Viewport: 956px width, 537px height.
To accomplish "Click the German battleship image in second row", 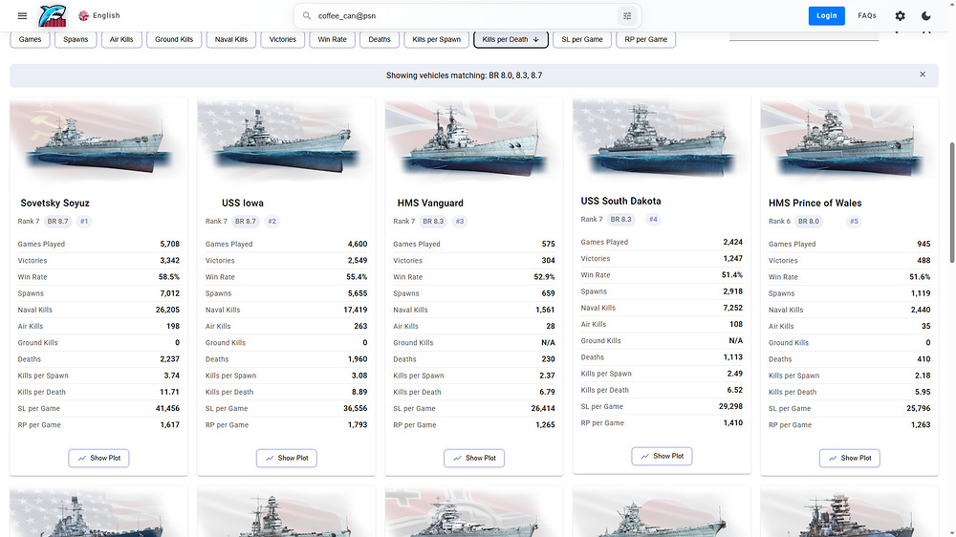I will point(474,512).
